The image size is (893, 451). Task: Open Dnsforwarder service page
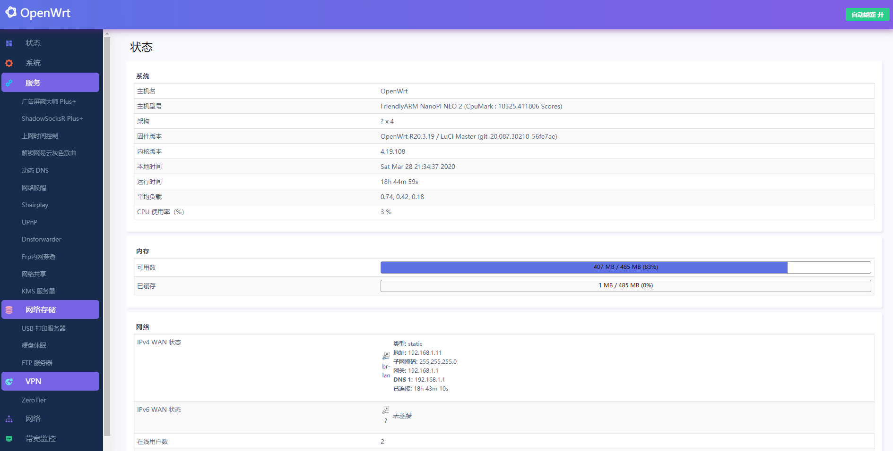coord(42,239)
